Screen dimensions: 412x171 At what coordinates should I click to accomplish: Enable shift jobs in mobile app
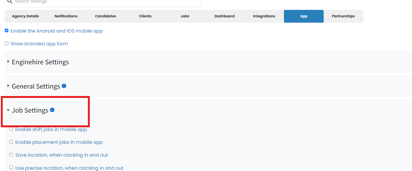(x=11, y=129)
